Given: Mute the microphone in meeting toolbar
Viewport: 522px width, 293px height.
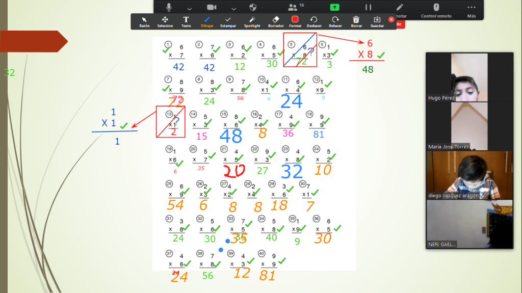Looking at the screenshot, I should click(169, 8).
